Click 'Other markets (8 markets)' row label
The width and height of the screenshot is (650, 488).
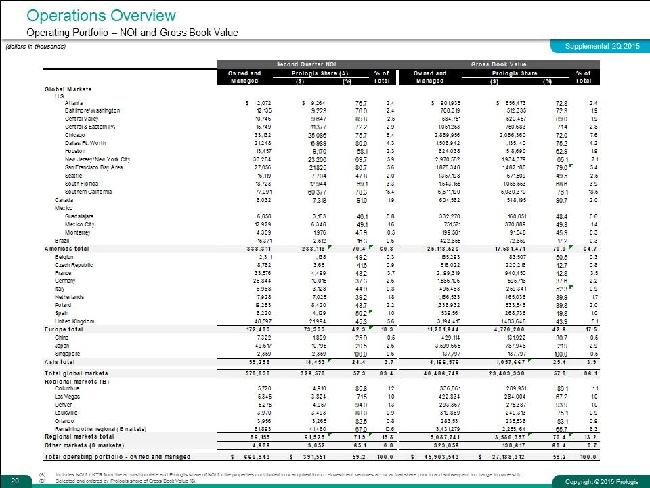click(x=84, y=445)
